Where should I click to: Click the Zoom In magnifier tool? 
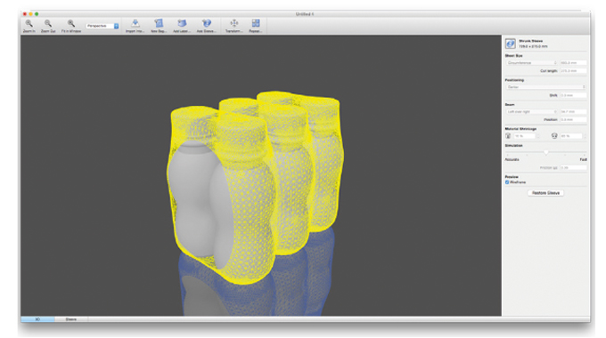click(29, 23)
